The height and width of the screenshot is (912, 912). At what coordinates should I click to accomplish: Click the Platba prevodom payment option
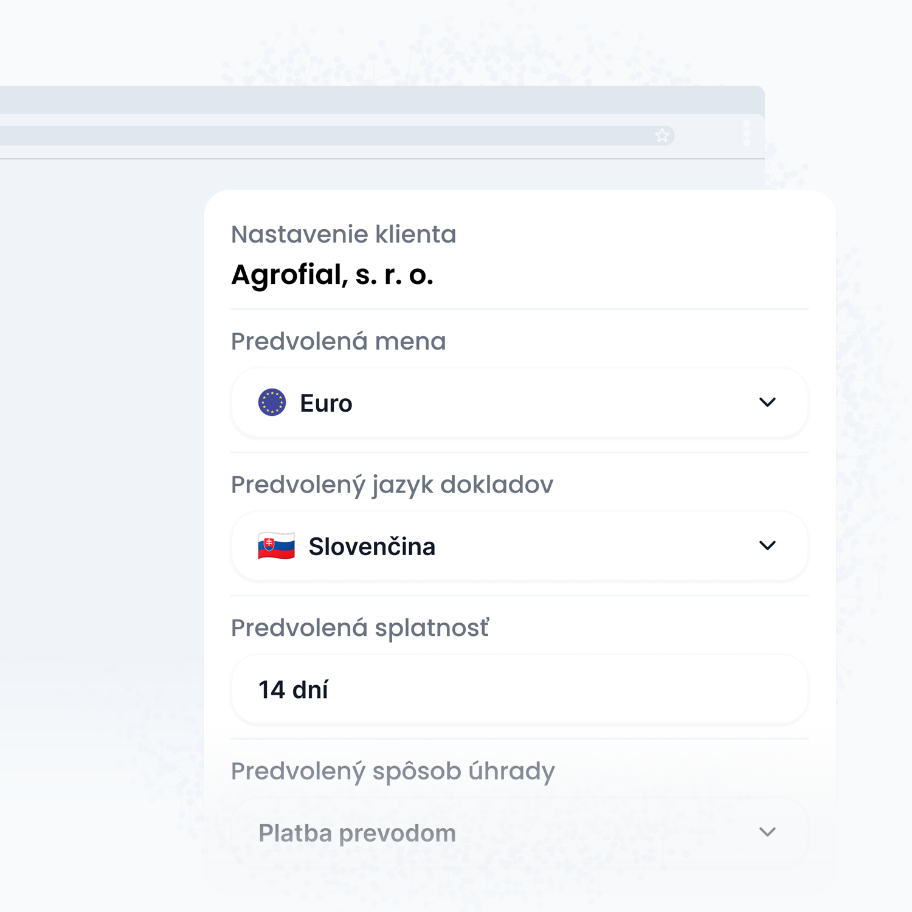358,832
